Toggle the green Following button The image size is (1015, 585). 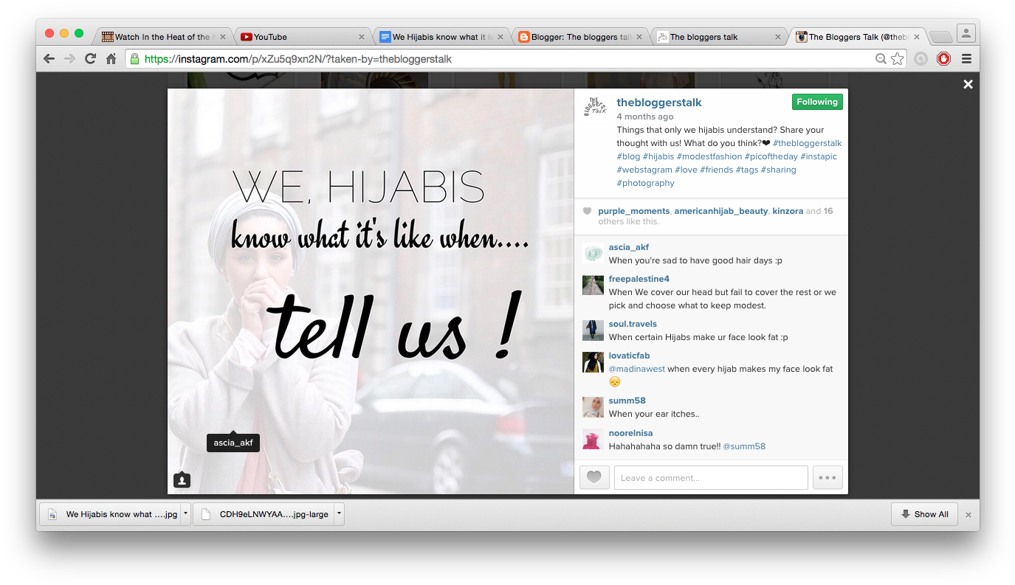pos(816,102)
